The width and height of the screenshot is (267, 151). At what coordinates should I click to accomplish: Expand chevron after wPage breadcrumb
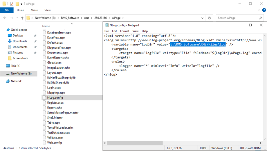click(x=123, y=18)
